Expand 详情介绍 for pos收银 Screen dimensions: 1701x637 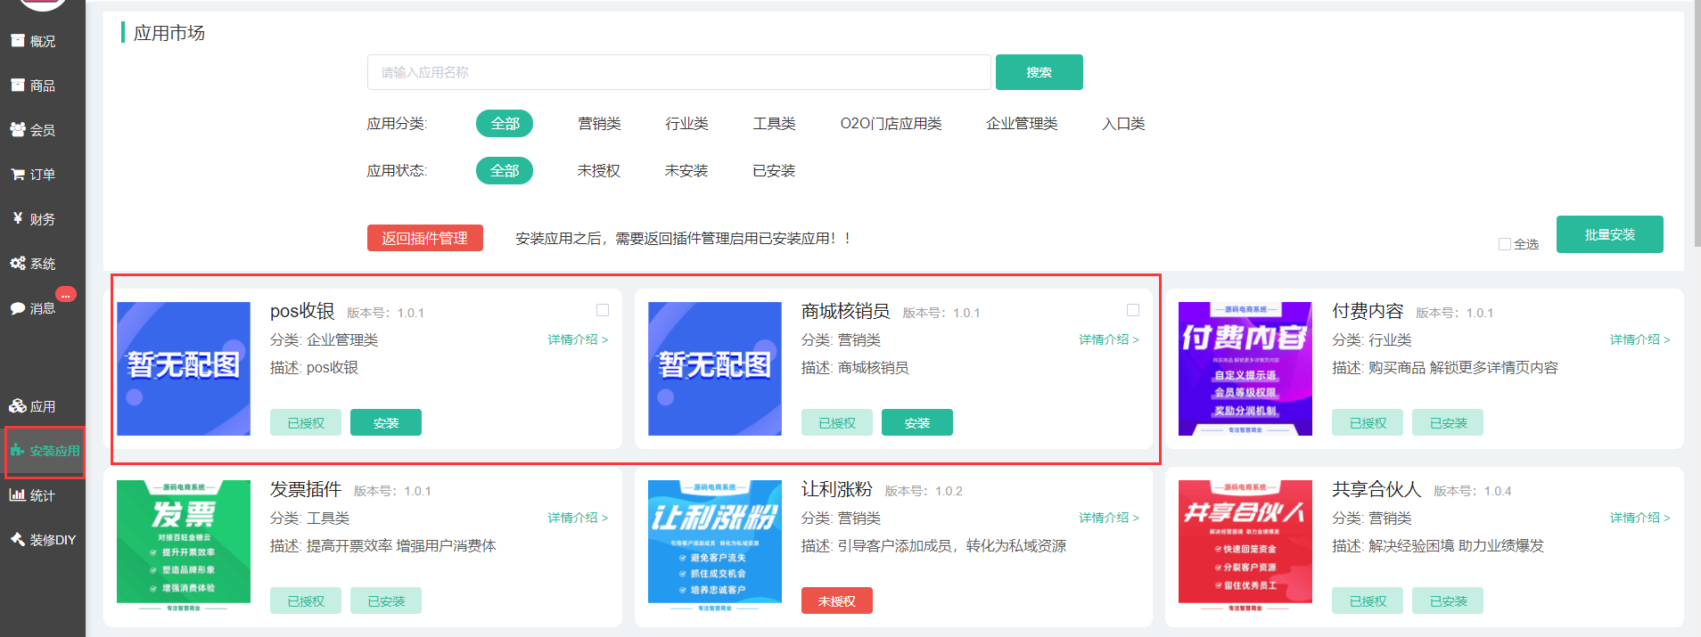[x=578, y=339]
